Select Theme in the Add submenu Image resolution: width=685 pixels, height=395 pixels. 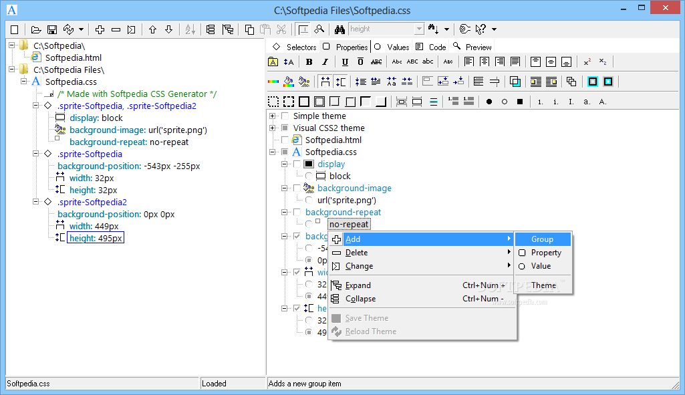(x=543, y=285)
